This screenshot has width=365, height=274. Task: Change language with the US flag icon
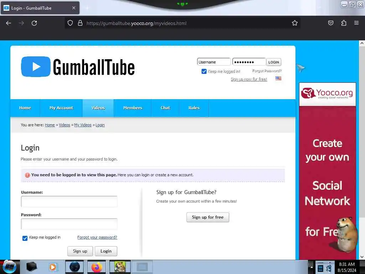pyautogui.click(x=278, y=78)
